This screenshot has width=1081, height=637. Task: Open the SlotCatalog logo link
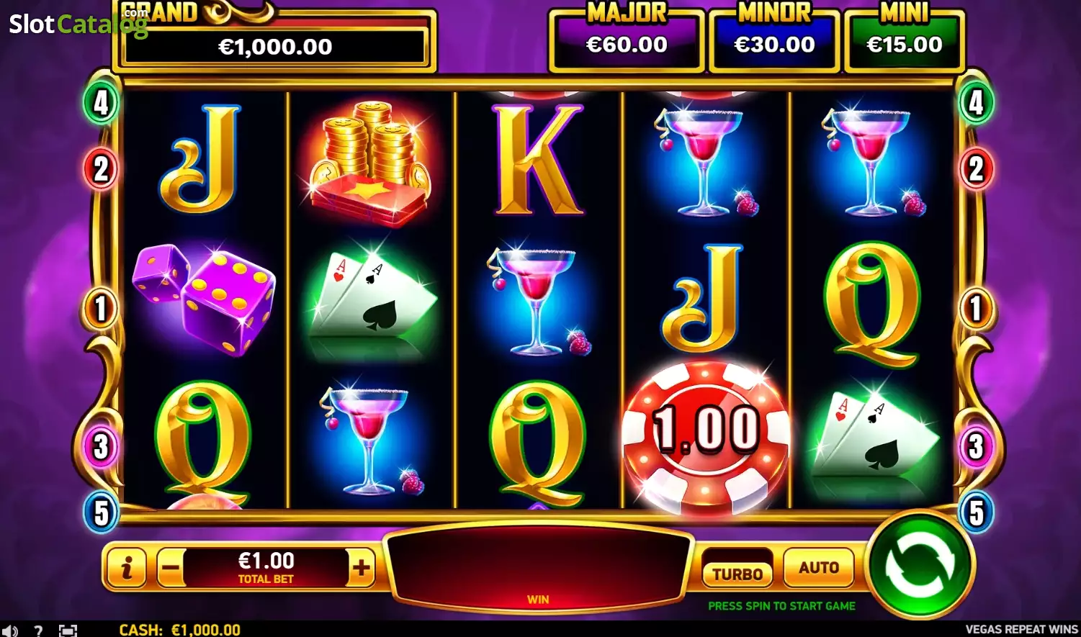78,24
